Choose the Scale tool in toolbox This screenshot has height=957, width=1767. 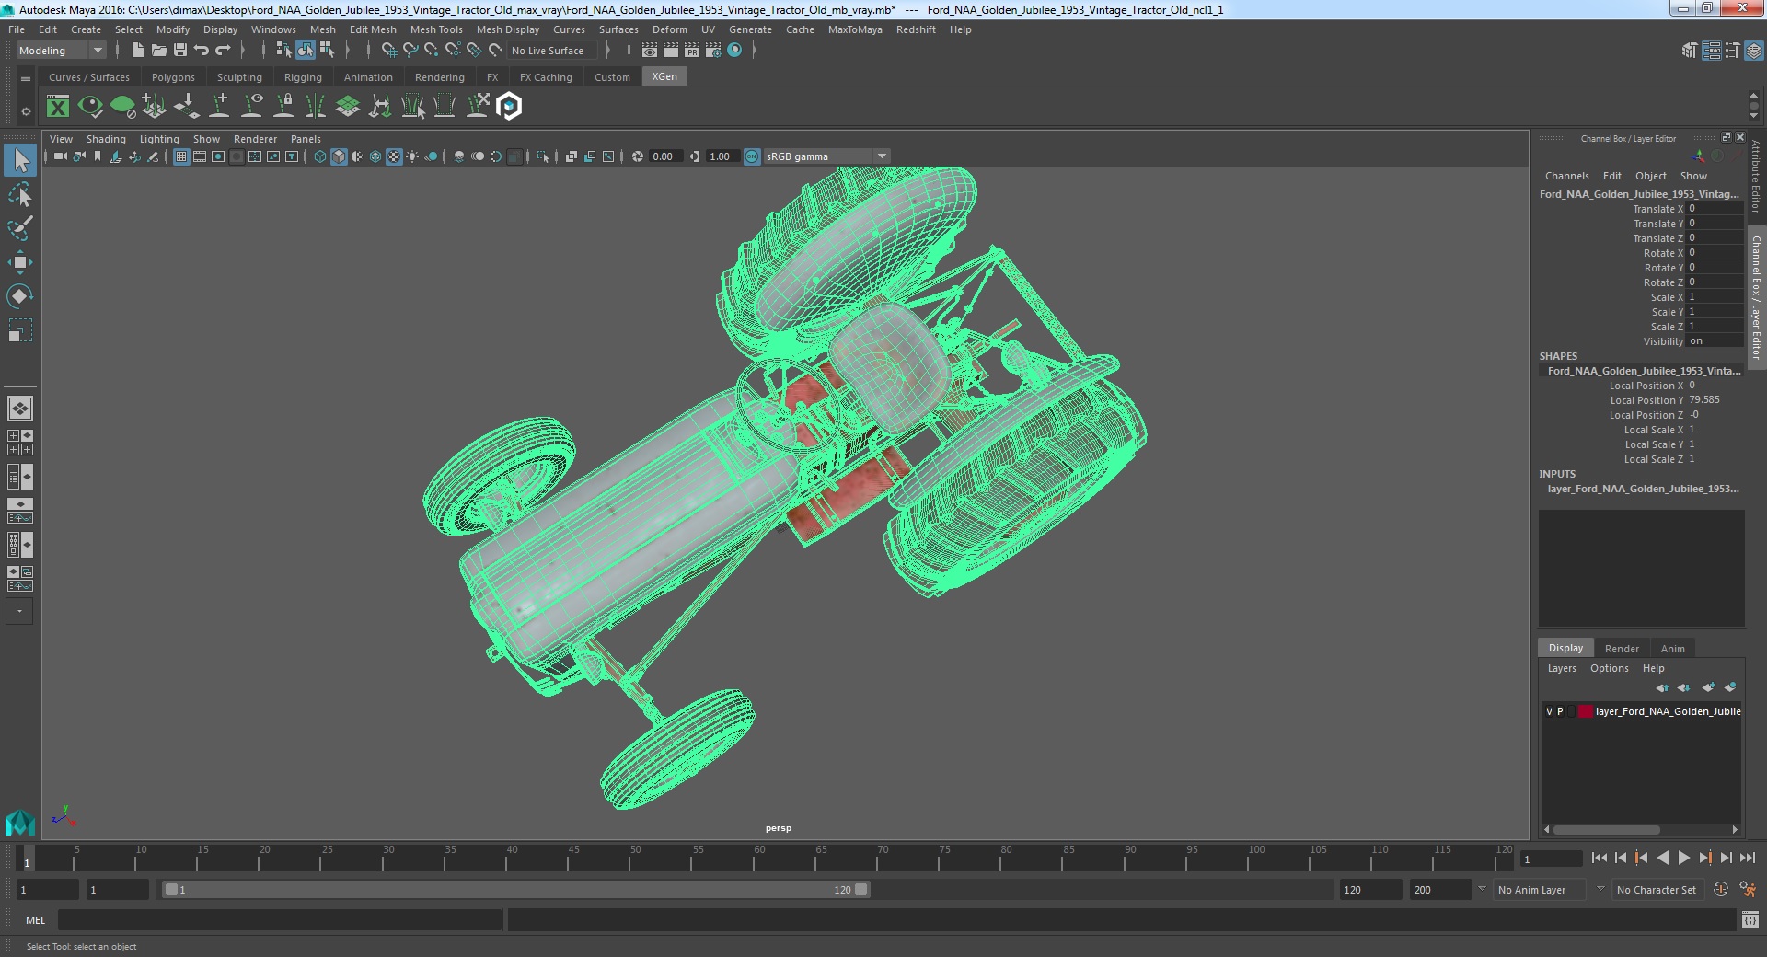coord(20,330)
